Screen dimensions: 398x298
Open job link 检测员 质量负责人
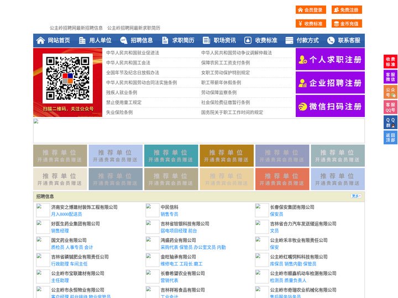click(288, 280)
